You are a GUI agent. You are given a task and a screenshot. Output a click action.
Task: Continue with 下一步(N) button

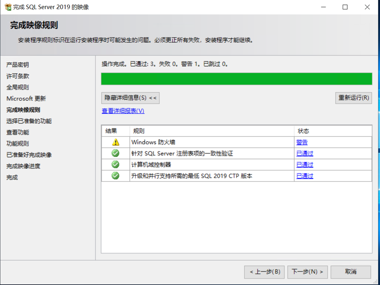point(307,272)
